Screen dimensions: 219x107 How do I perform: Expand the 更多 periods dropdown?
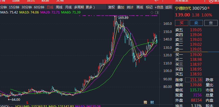point(90,7)
